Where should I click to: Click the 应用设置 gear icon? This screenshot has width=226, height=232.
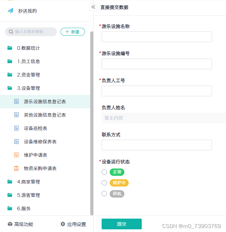63,224
